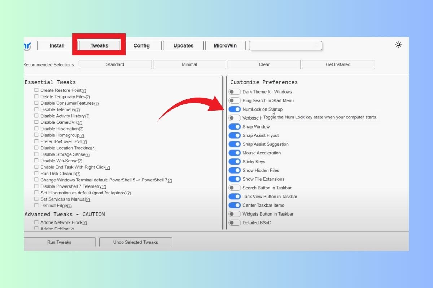Click the Run Tweaks button

tap(59, 242)
